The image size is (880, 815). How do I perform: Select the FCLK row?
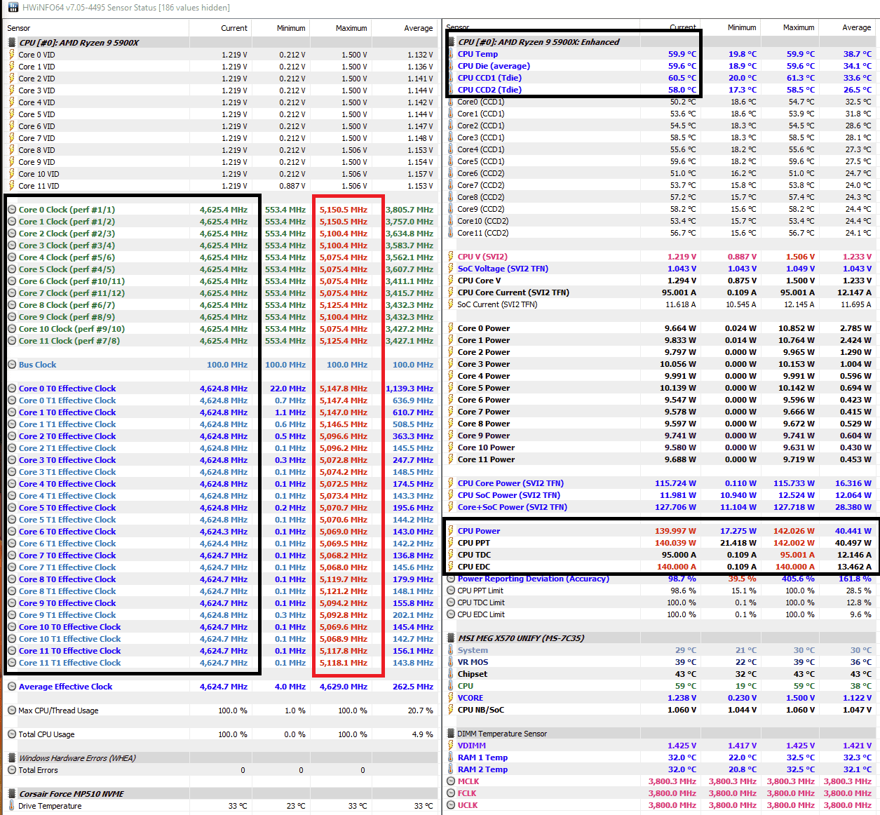(661, 793)
